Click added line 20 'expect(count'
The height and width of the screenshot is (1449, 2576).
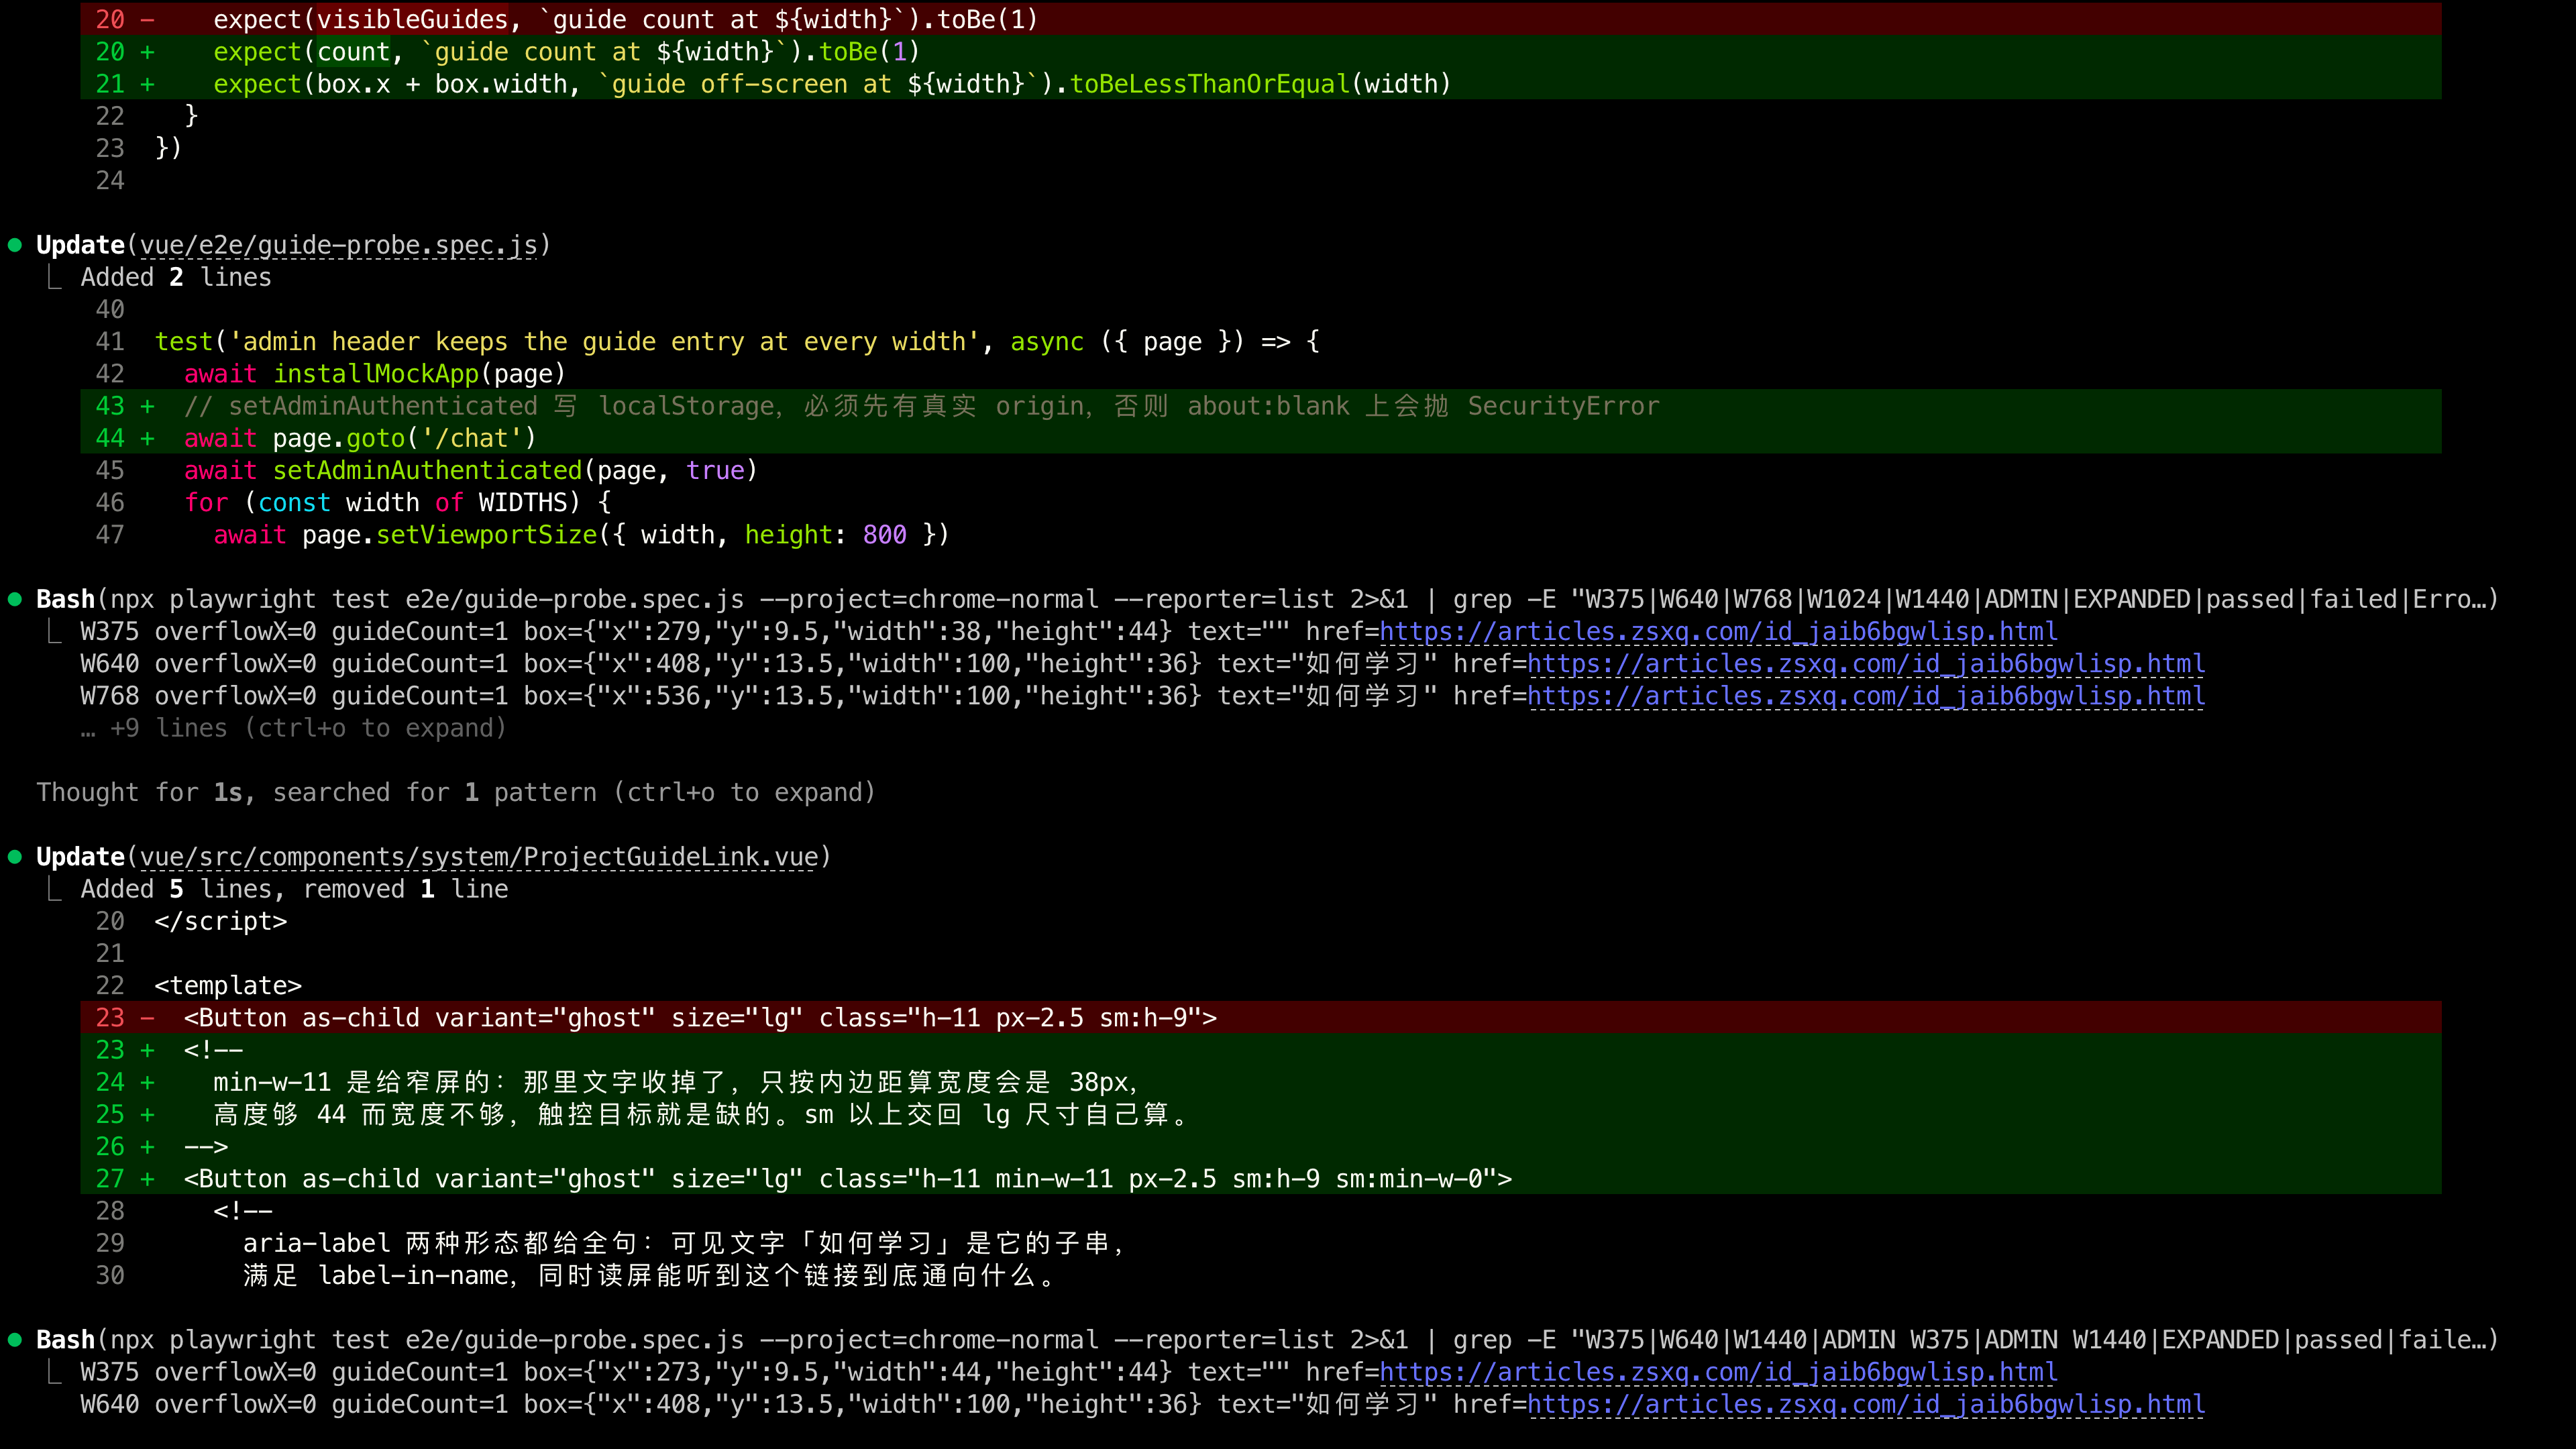1260,51
